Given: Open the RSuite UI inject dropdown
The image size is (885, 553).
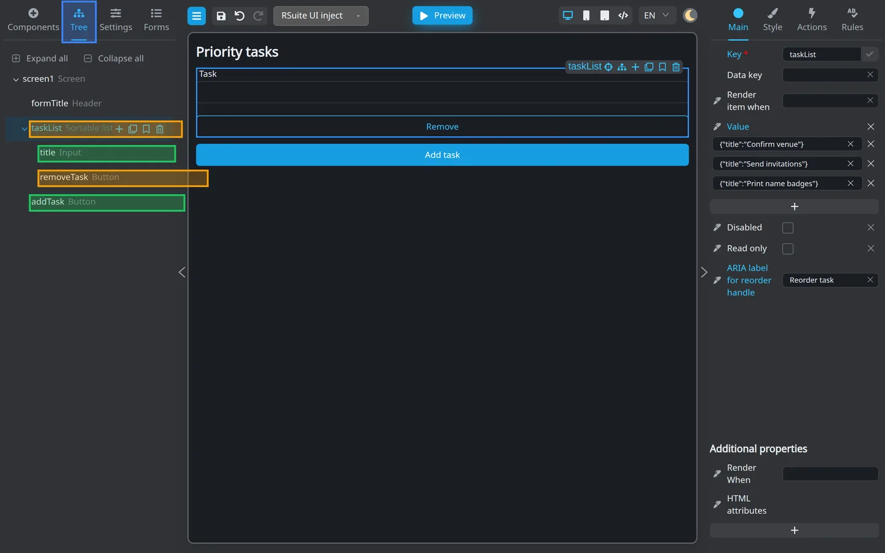Looking at the screenshot, I should 321,16.
